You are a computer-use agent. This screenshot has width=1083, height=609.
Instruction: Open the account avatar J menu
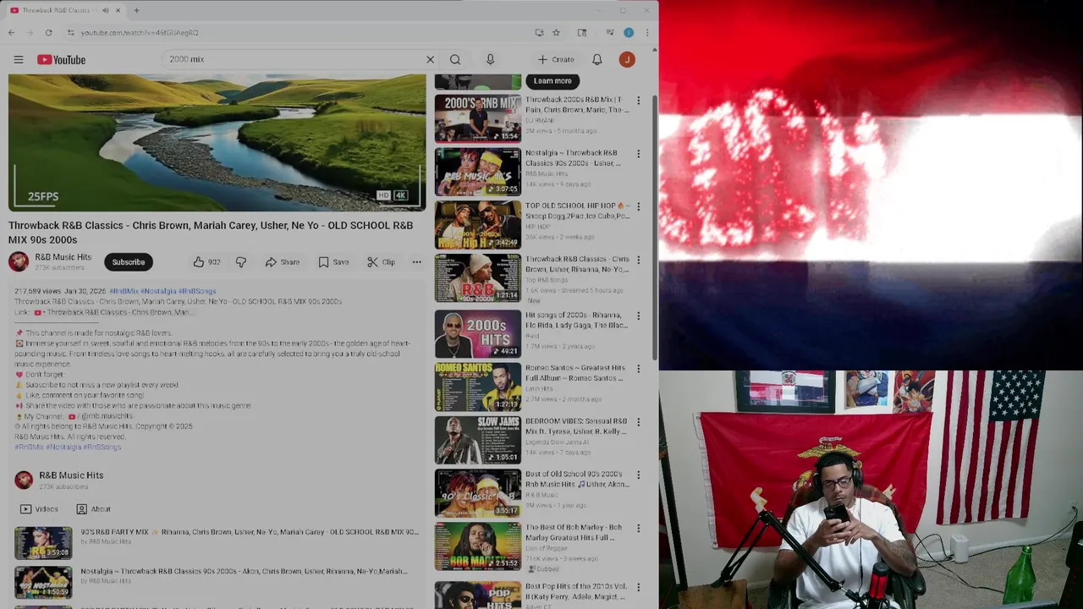(x=627, y=59)
